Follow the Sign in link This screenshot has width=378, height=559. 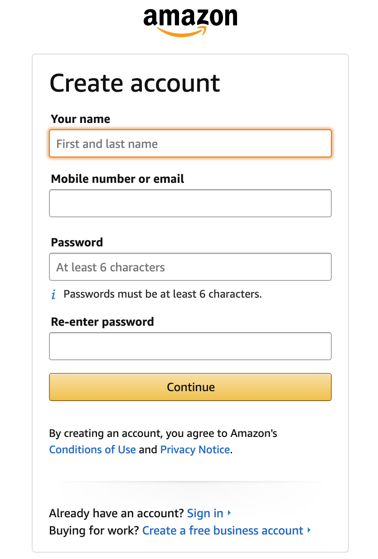205,513
